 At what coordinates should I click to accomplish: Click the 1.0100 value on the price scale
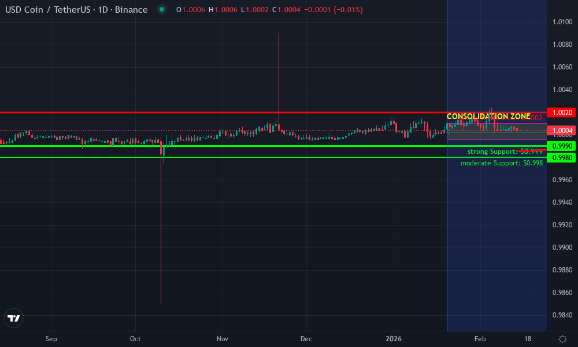click(x=562, y=21)
